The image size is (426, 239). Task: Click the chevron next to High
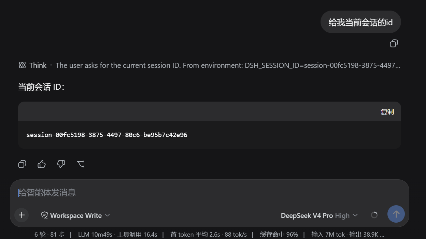pyautogui.click(x=355, y=215)
